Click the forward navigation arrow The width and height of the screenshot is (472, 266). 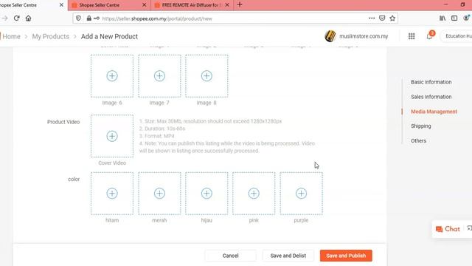click(x=4, y=18)
